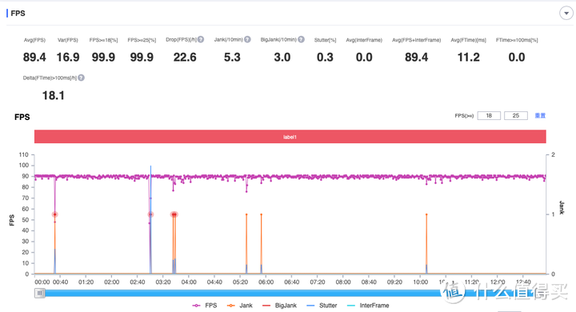Click the first BigJank red marker near 00:30

(54, 214)
